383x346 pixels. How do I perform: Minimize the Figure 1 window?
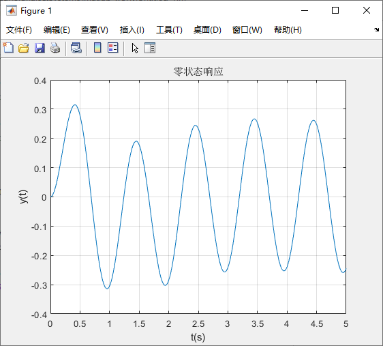(x=305, y=10)
